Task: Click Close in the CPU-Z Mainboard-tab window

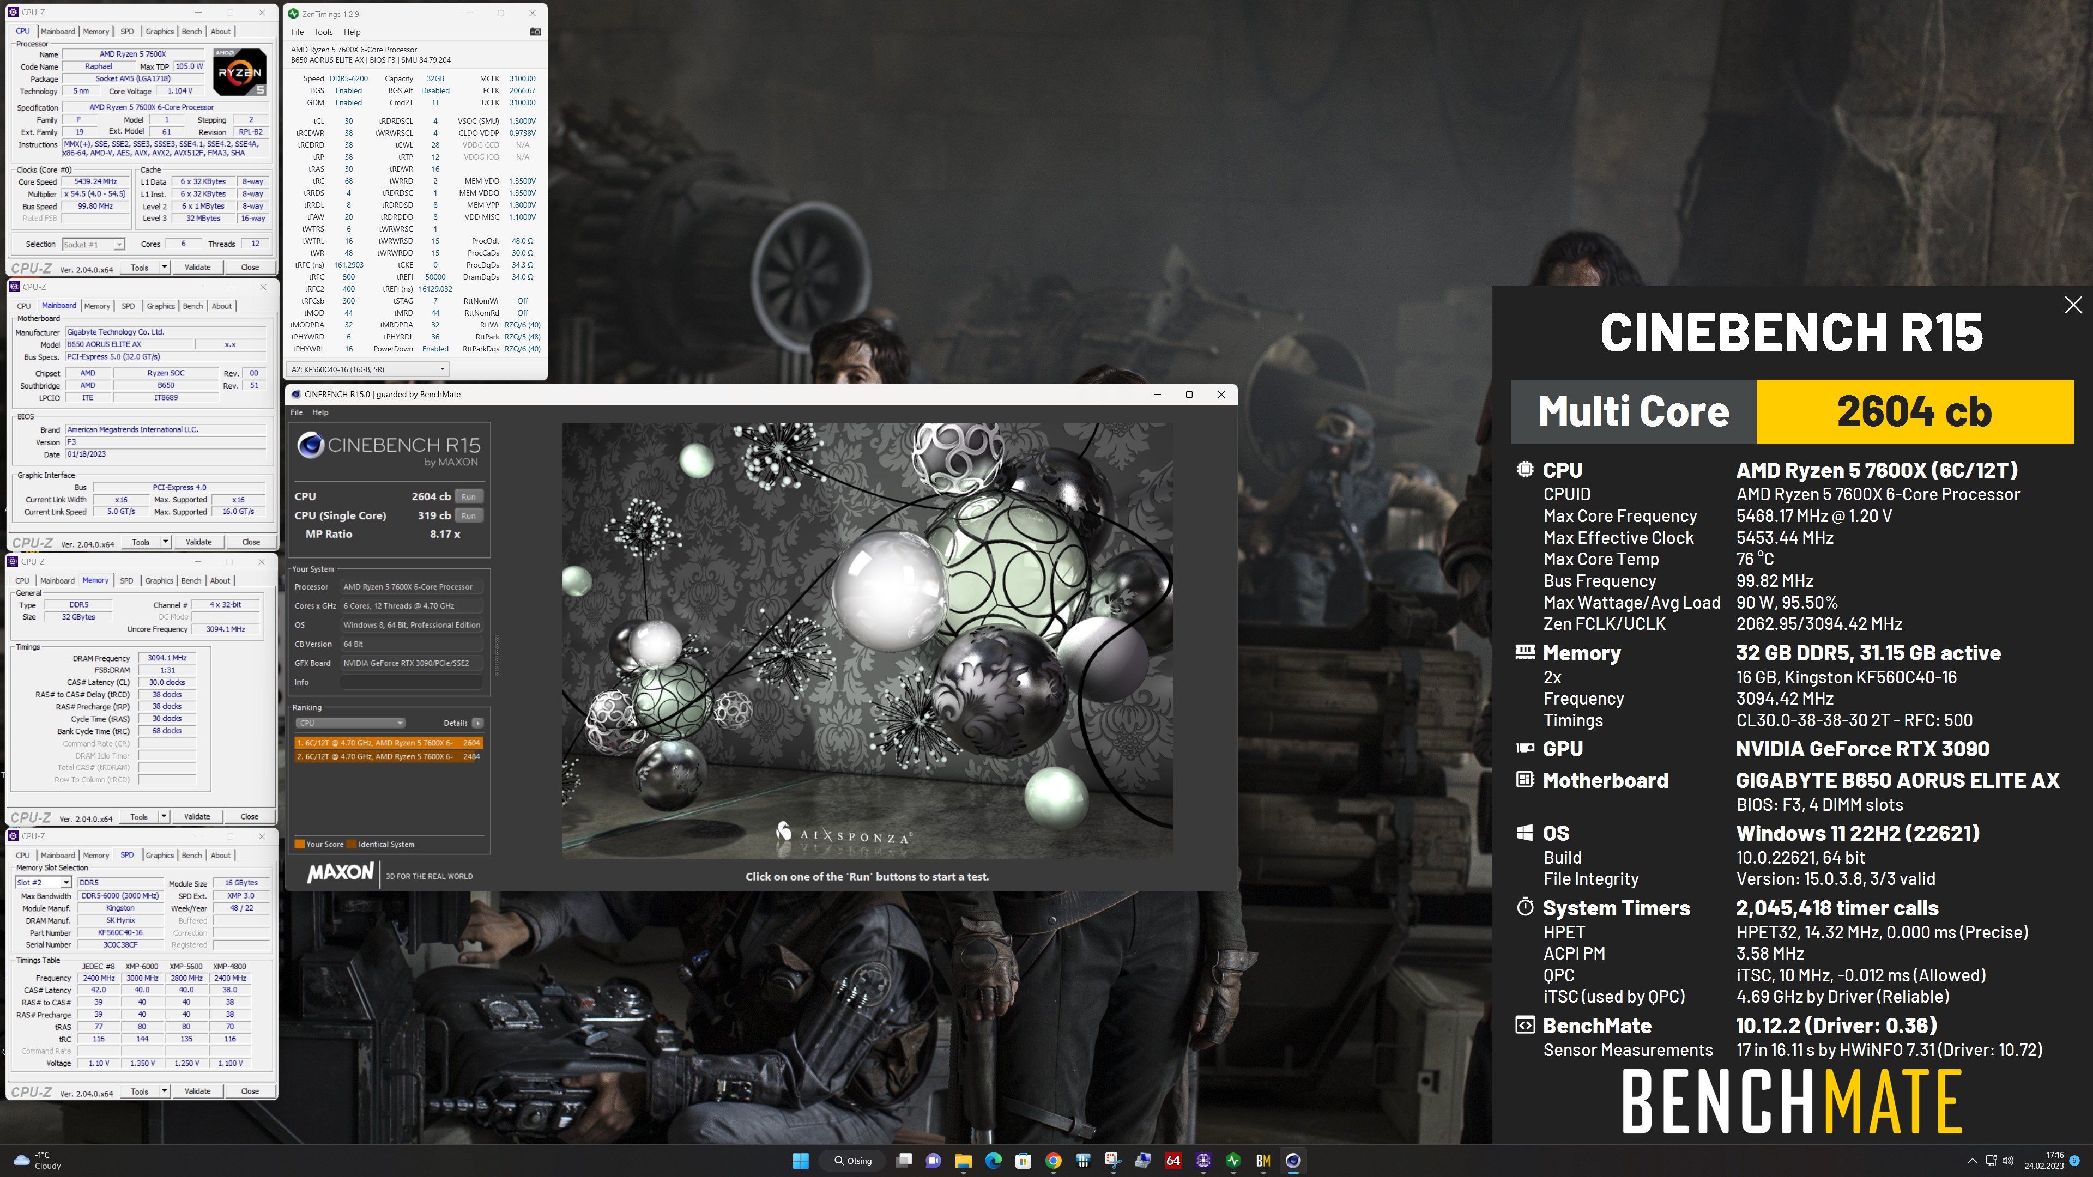Action: click(251, 542)
